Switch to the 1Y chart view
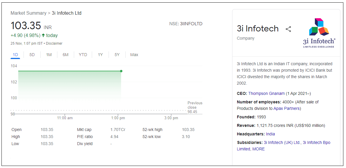This screenshot has height=168, width=346. [100, 55]
